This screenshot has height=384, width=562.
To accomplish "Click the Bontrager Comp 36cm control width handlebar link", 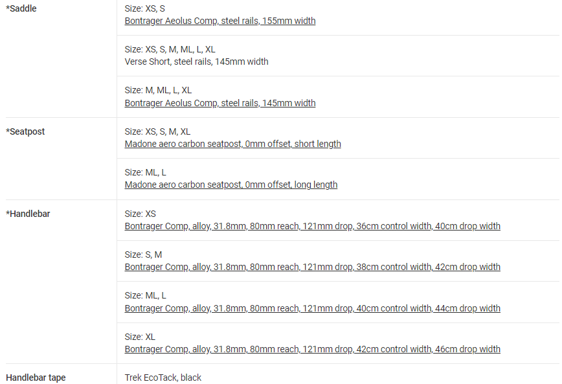I will coord(312,226).
